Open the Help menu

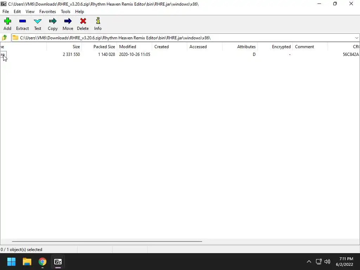(79, 12)
